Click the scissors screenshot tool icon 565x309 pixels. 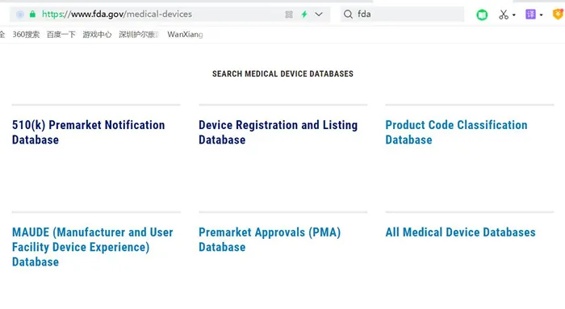(504, 15)
